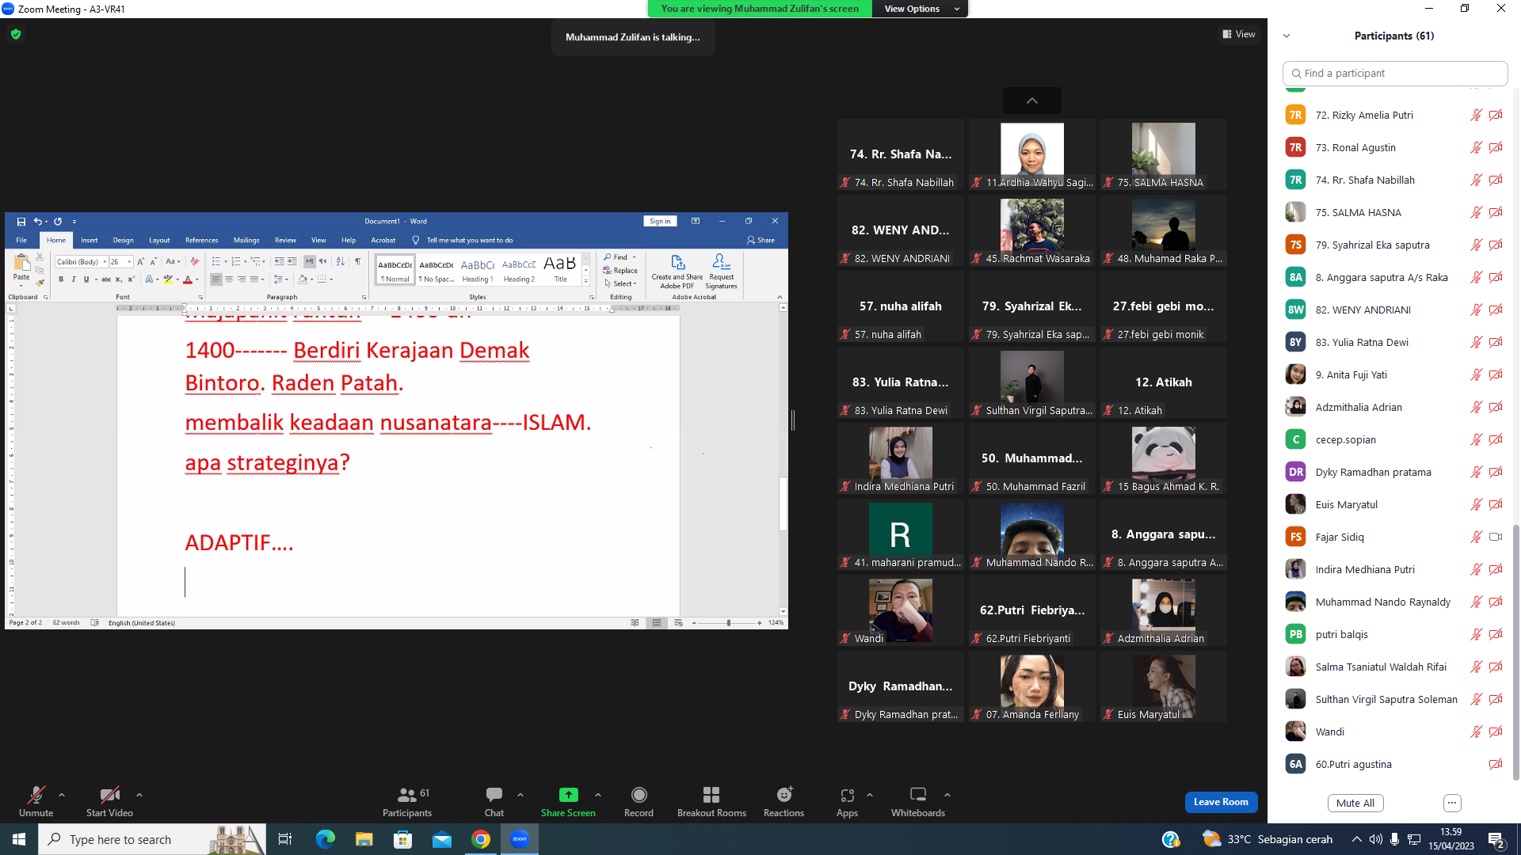The height and width of the screenshot is (855, 1521).
Task: Click the Bullets list icon in Word
Action: (215, 261)
